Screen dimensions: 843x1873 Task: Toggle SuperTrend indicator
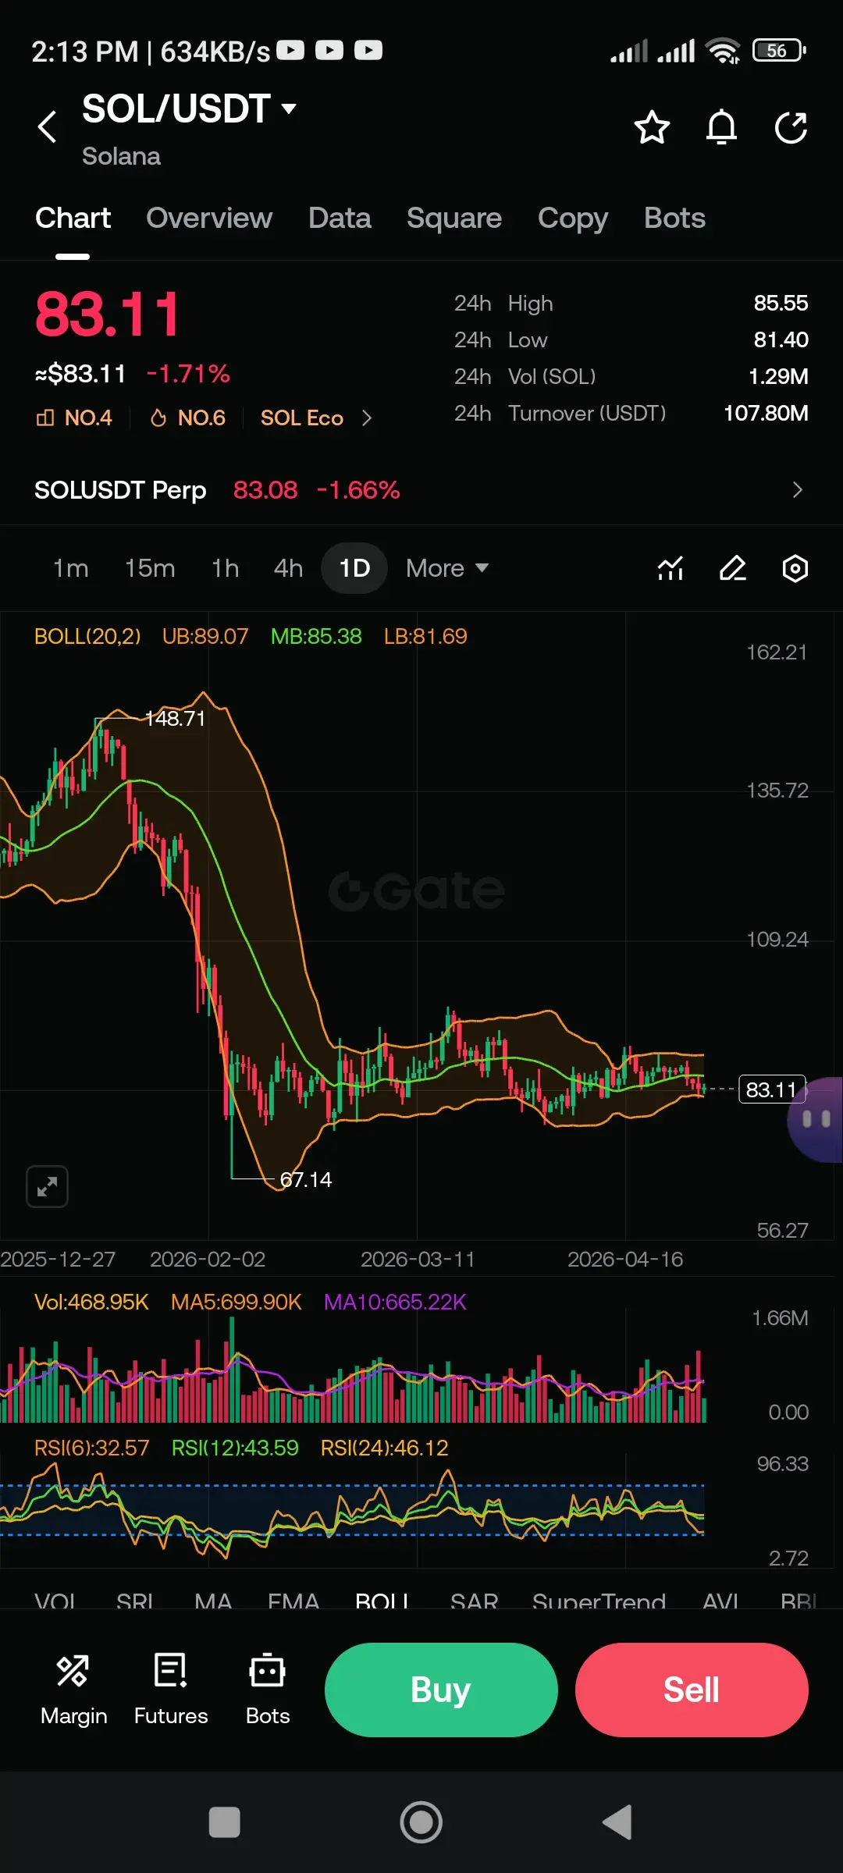[599, 1601]
